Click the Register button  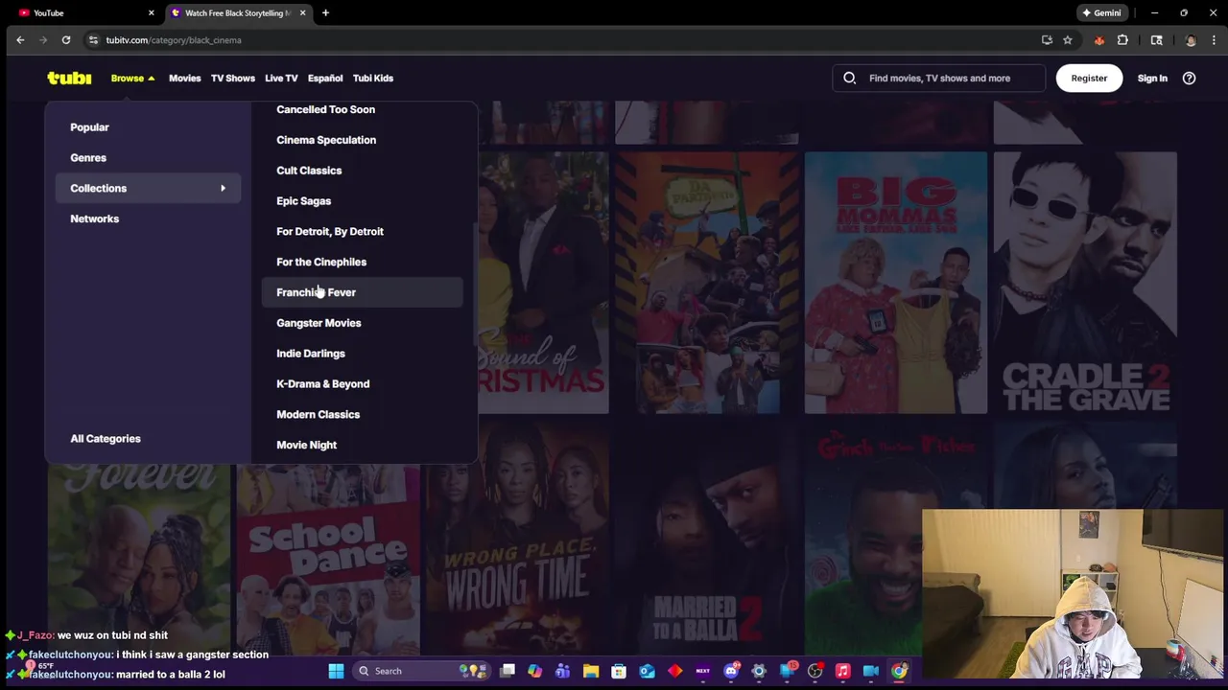tap(1089, 79)
